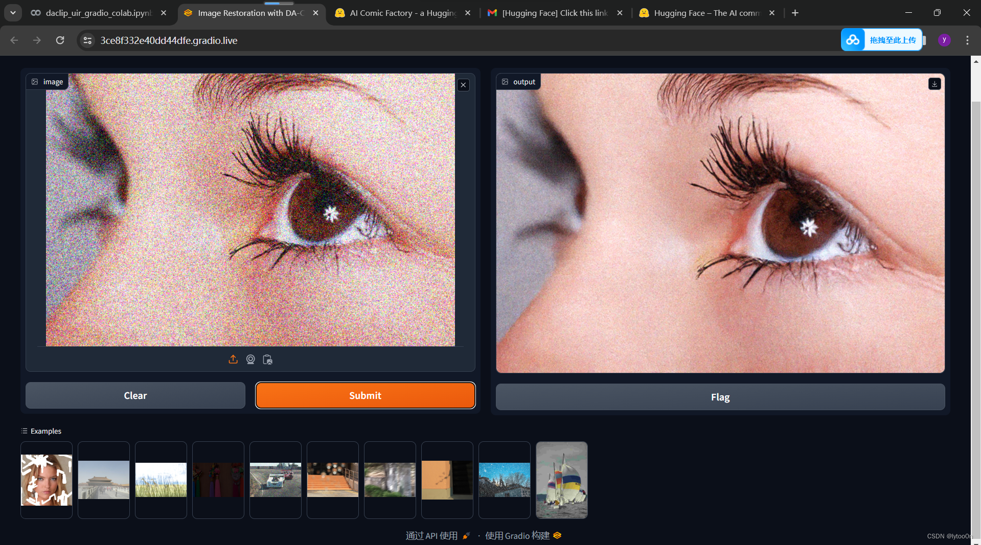This screenshot has height=545, width=981.
Task: Select the inpainting face example thumbnail
Action: pyautogui.click(x=47, y=480)
